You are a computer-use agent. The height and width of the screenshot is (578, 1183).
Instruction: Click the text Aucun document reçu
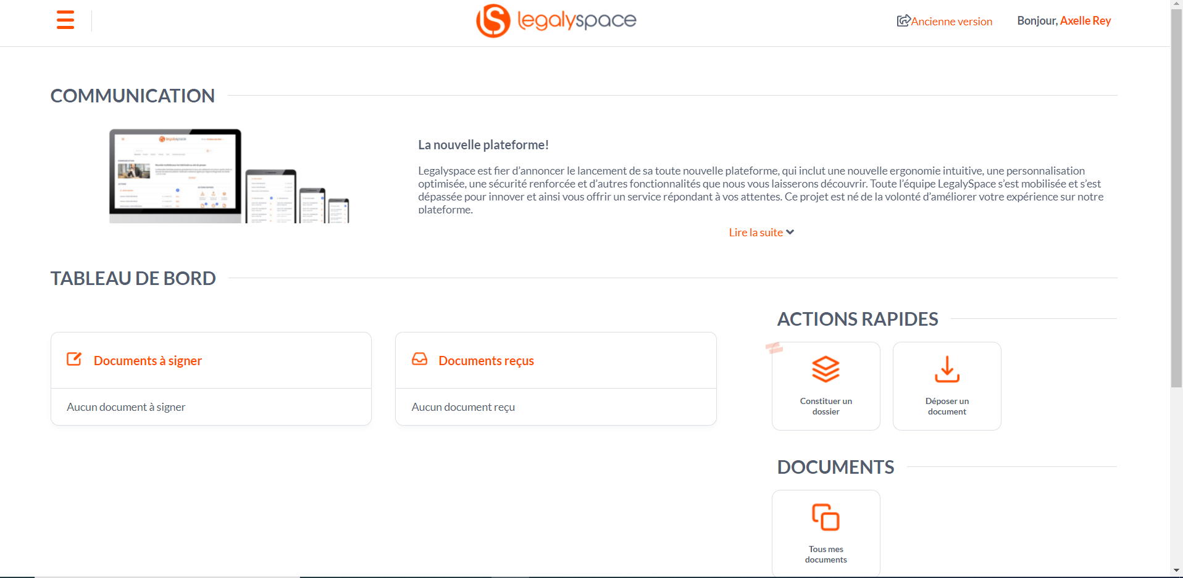(x=463, y=407)
